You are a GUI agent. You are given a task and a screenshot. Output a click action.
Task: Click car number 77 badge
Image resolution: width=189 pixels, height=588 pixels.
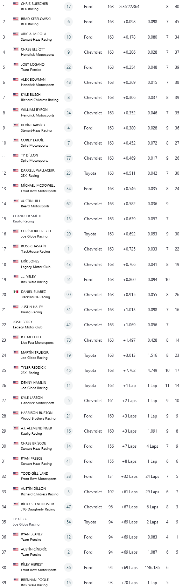coord(69,158)
